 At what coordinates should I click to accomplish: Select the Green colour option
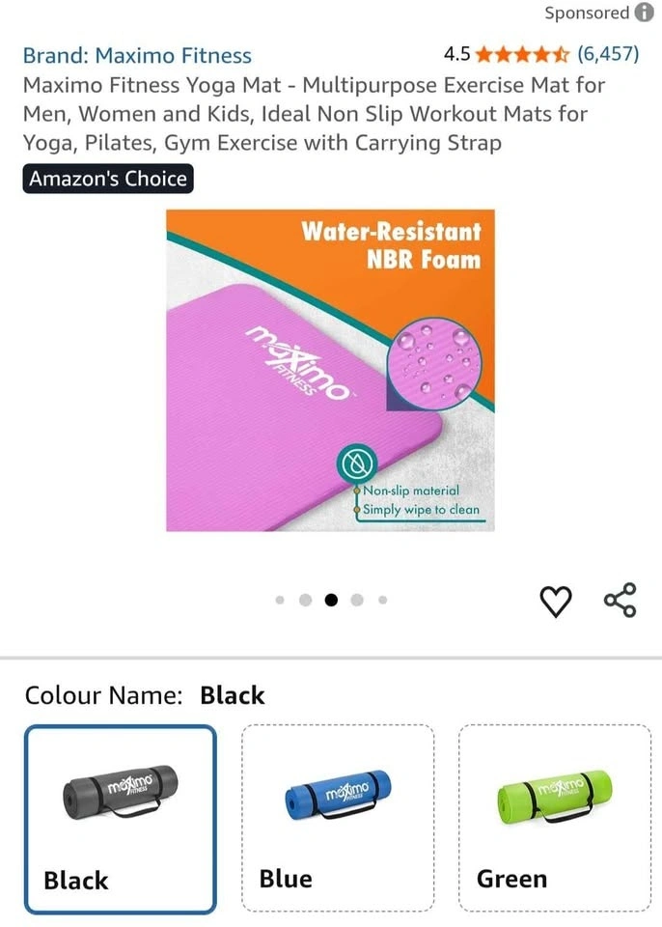pos(555,818)
